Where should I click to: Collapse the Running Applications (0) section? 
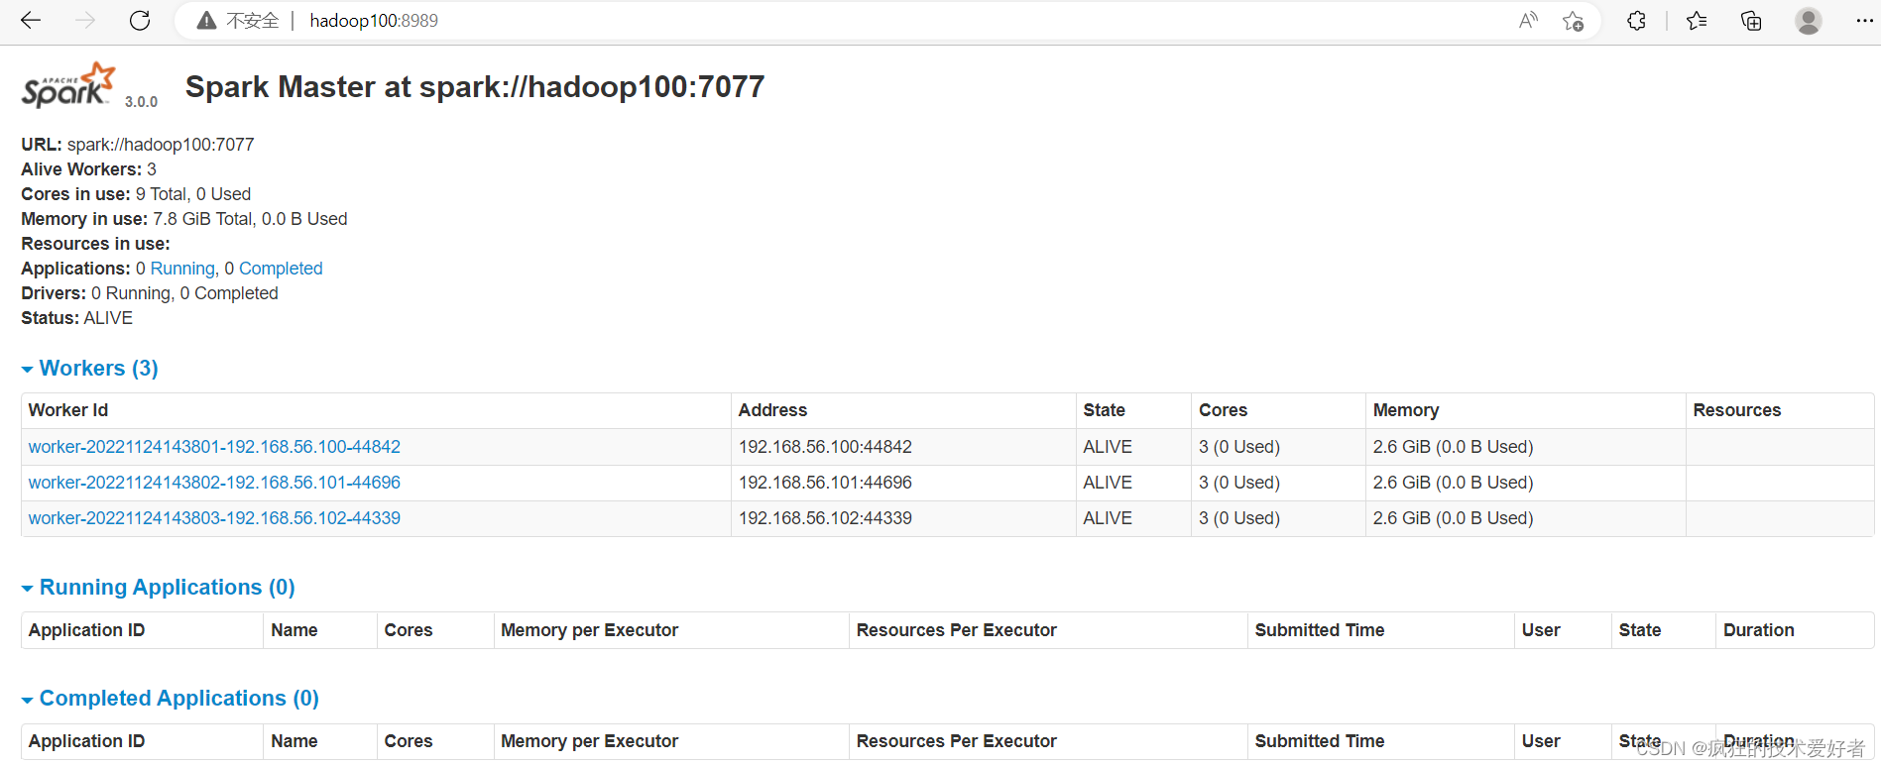[158, 588]
